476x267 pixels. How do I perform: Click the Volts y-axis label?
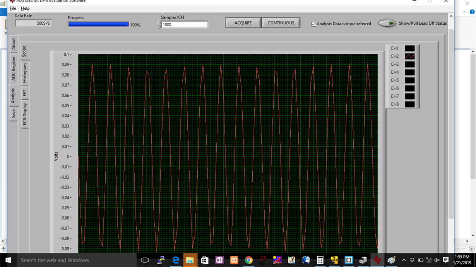[x=56, y=156]
